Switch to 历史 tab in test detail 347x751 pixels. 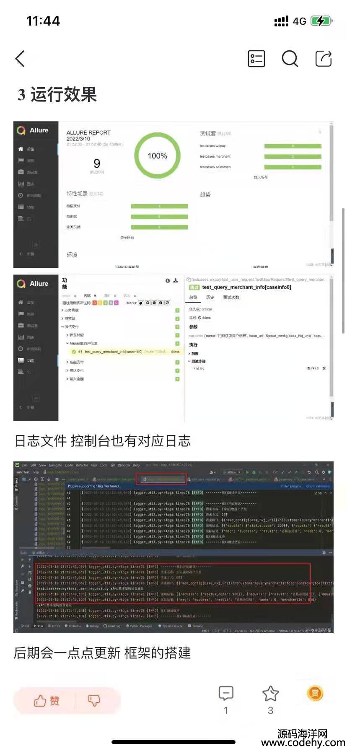coord(210,297)
